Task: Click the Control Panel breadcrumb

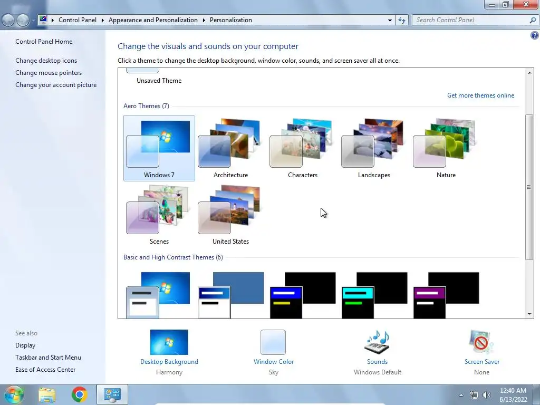Action: click(78, 20)
